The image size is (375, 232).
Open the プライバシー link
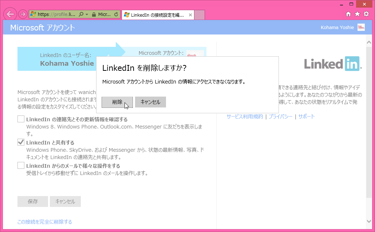[281, 116]
